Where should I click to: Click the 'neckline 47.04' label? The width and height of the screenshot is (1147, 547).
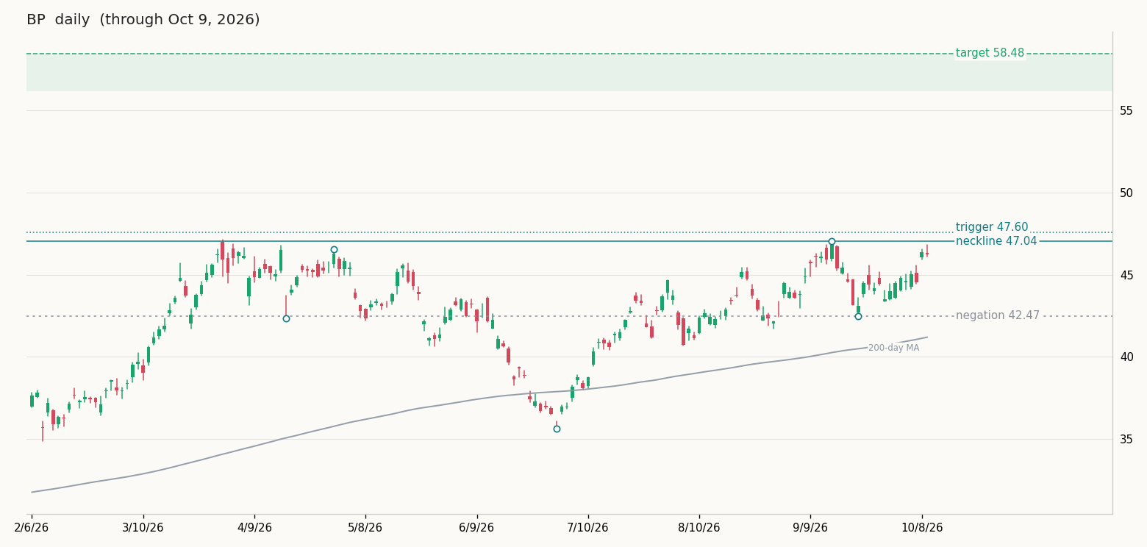pyautogui.click(x=996, y=241)
